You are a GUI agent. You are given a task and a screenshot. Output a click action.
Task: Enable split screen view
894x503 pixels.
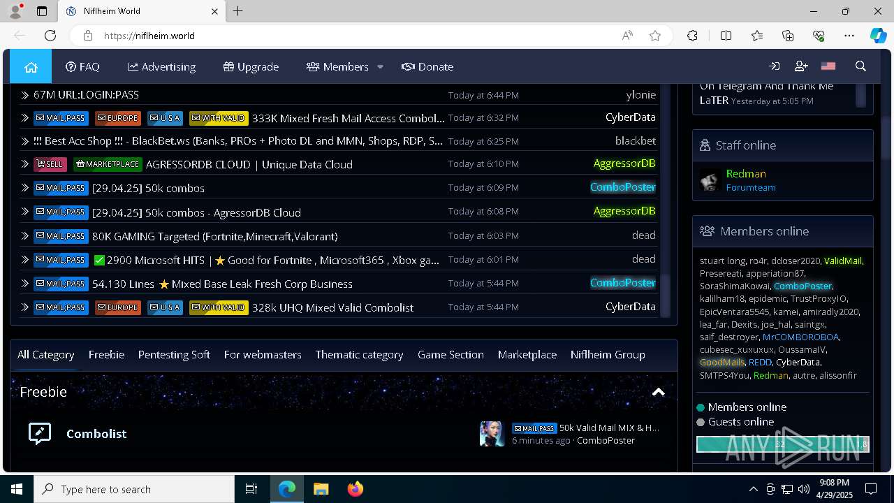[x=726, y=36]
